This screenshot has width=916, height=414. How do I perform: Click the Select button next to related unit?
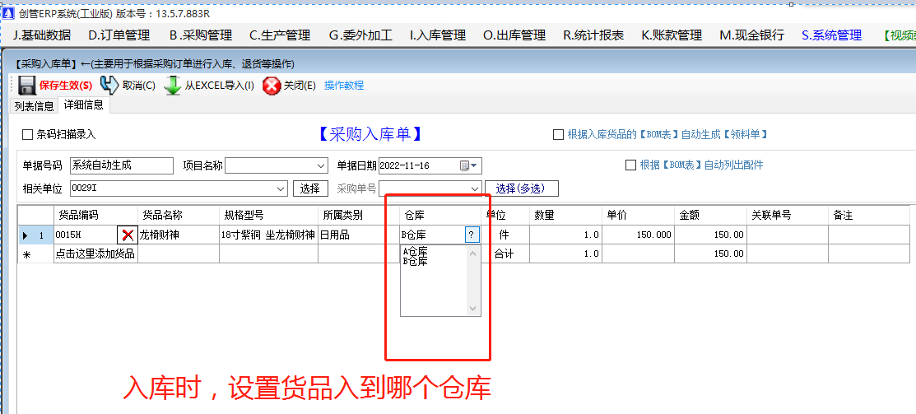point(310,188)
